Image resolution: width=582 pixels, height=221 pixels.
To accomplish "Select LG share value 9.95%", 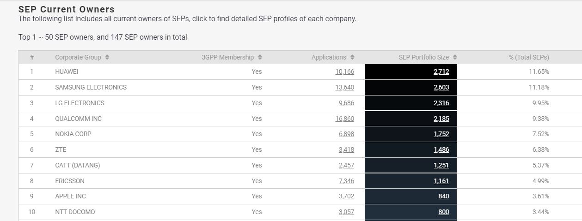I will point(541,103).
